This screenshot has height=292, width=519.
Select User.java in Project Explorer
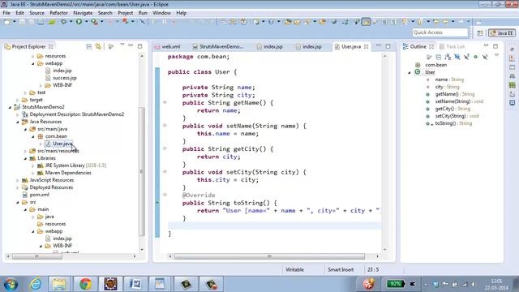click(62, 144)
